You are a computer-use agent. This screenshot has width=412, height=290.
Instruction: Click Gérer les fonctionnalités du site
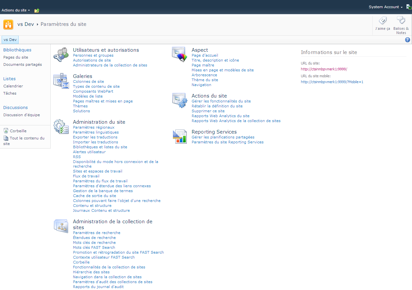(221, 101)
